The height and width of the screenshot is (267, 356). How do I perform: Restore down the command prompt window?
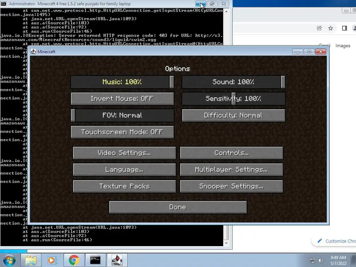[x=212, y=3]
